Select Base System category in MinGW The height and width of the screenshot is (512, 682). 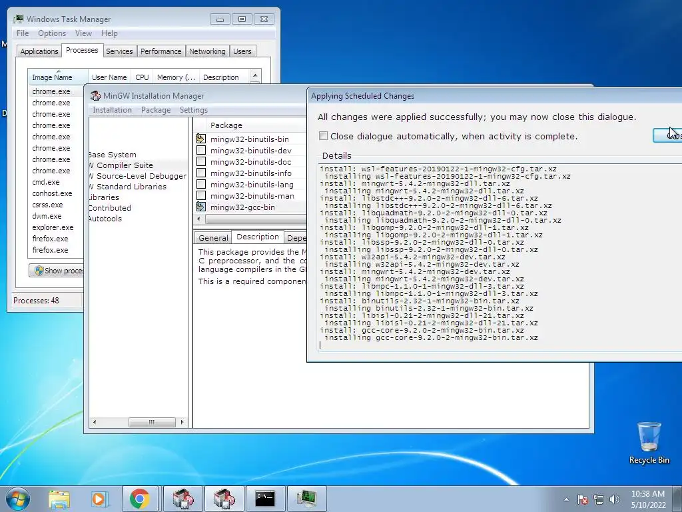click(112, 155)
